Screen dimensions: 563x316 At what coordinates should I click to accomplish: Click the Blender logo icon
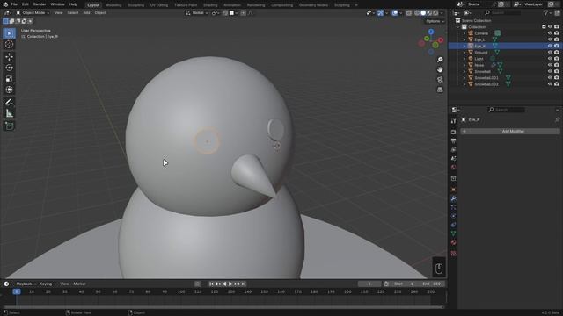[5, 4]
